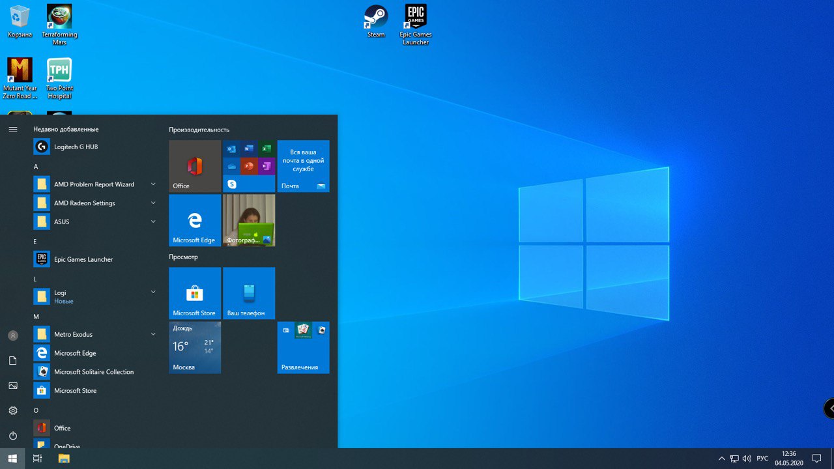Open Microsoft Edge in the app list

(x=96, y=353)
